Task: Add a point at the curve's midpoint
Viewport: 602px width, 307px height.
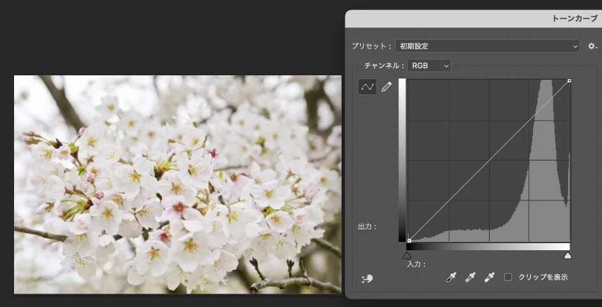Action: (x=489, y=160)
